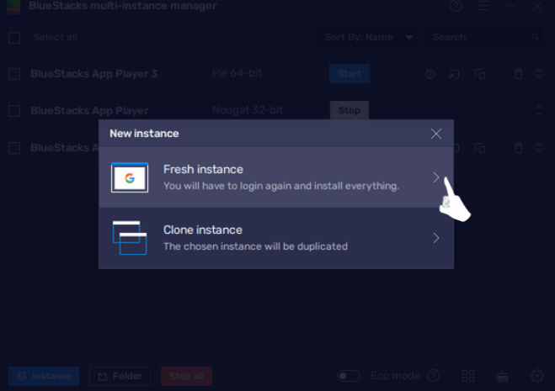The width and height of the screenshot is (555, 391).
Task: Click the BlueStacks logo in title bar
Action: 13,7
